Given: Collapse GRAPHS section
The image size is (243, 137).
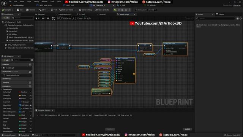Looking at the screenshot, I should [2, 64].
